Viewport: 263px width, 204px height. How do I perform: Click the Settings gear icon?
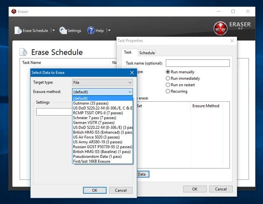(63, 30)
